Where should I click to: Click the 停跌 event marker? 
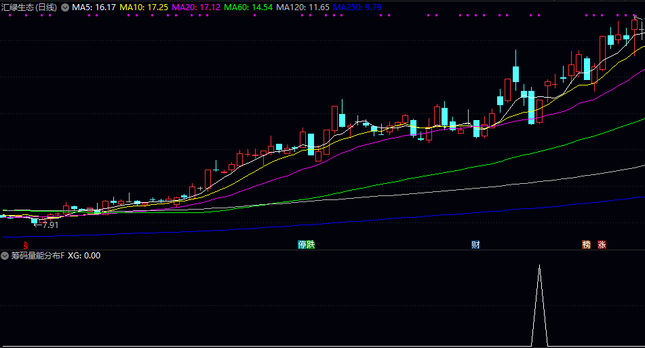point(307,245)
